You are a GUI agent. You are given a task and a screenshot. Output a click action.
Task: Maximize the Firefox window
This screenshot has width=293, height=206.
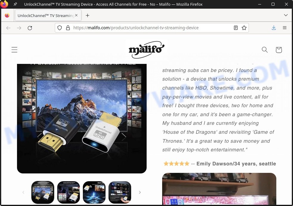coord(273,4)
